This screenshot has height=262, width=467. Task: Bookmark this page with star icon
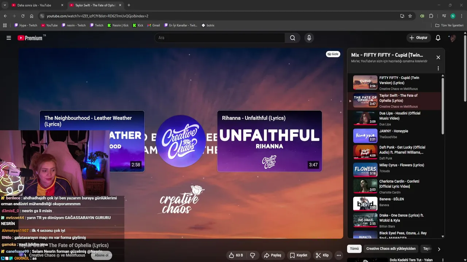[410, 16]
